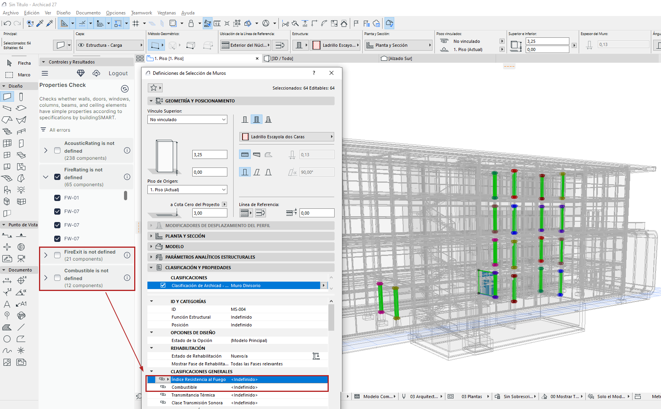This screenshot has height=409, width=661.
Task: Open the Documento menu
Action: click(x=88, y=13)
